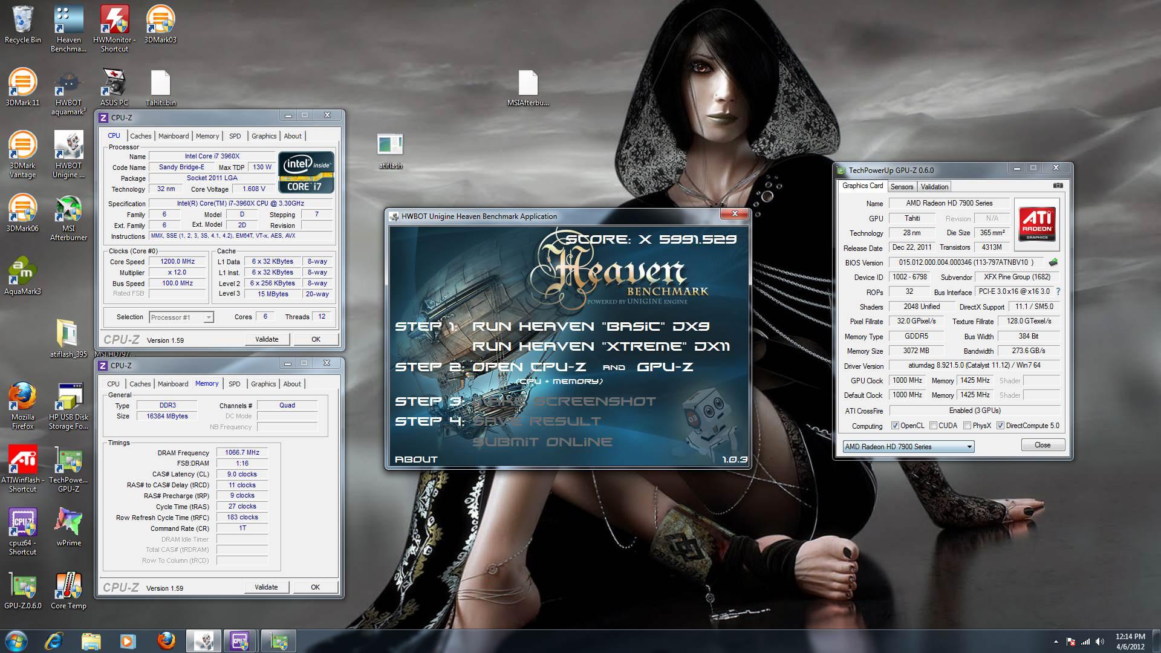Open ATIWinflash shortcut icon
This screenshot has height=653, width=1161.
pyautogui.click(x=23, y=469)
